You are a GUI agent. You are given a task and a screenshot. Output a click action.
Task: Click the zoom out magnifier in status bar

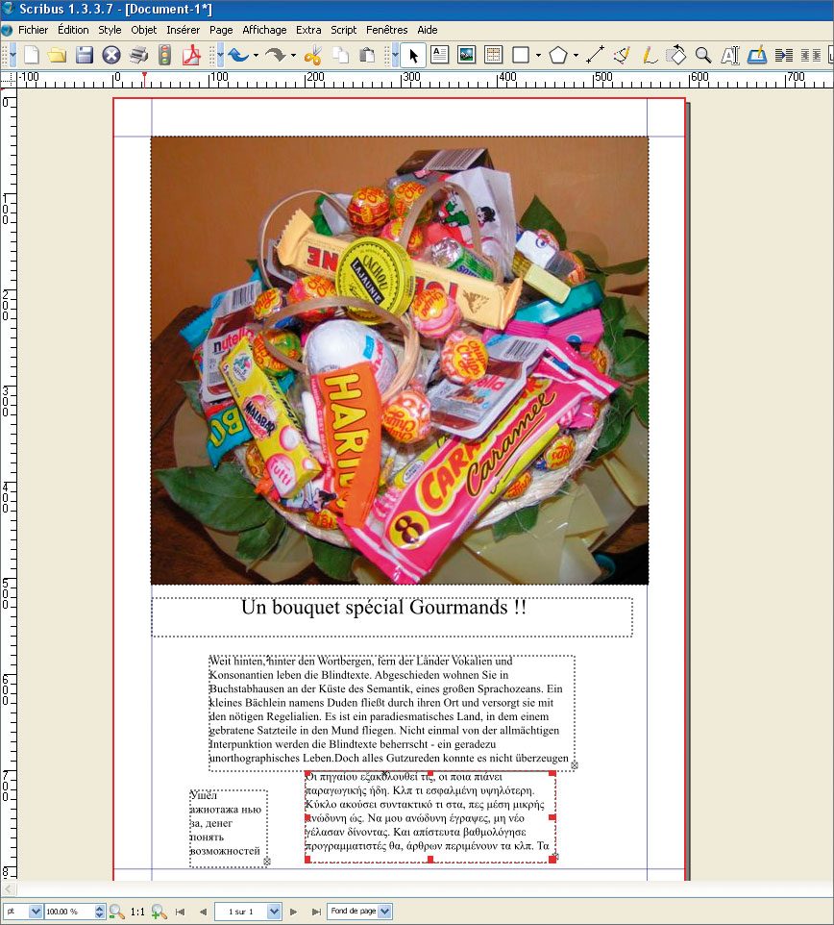click(x=116, y=911)
